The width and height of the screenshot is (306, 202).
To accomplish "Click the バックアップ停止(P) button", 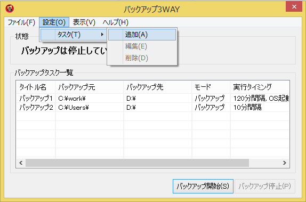I will click(265, 186).
